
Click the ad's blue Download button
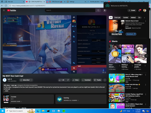click(x=131, y=34)
